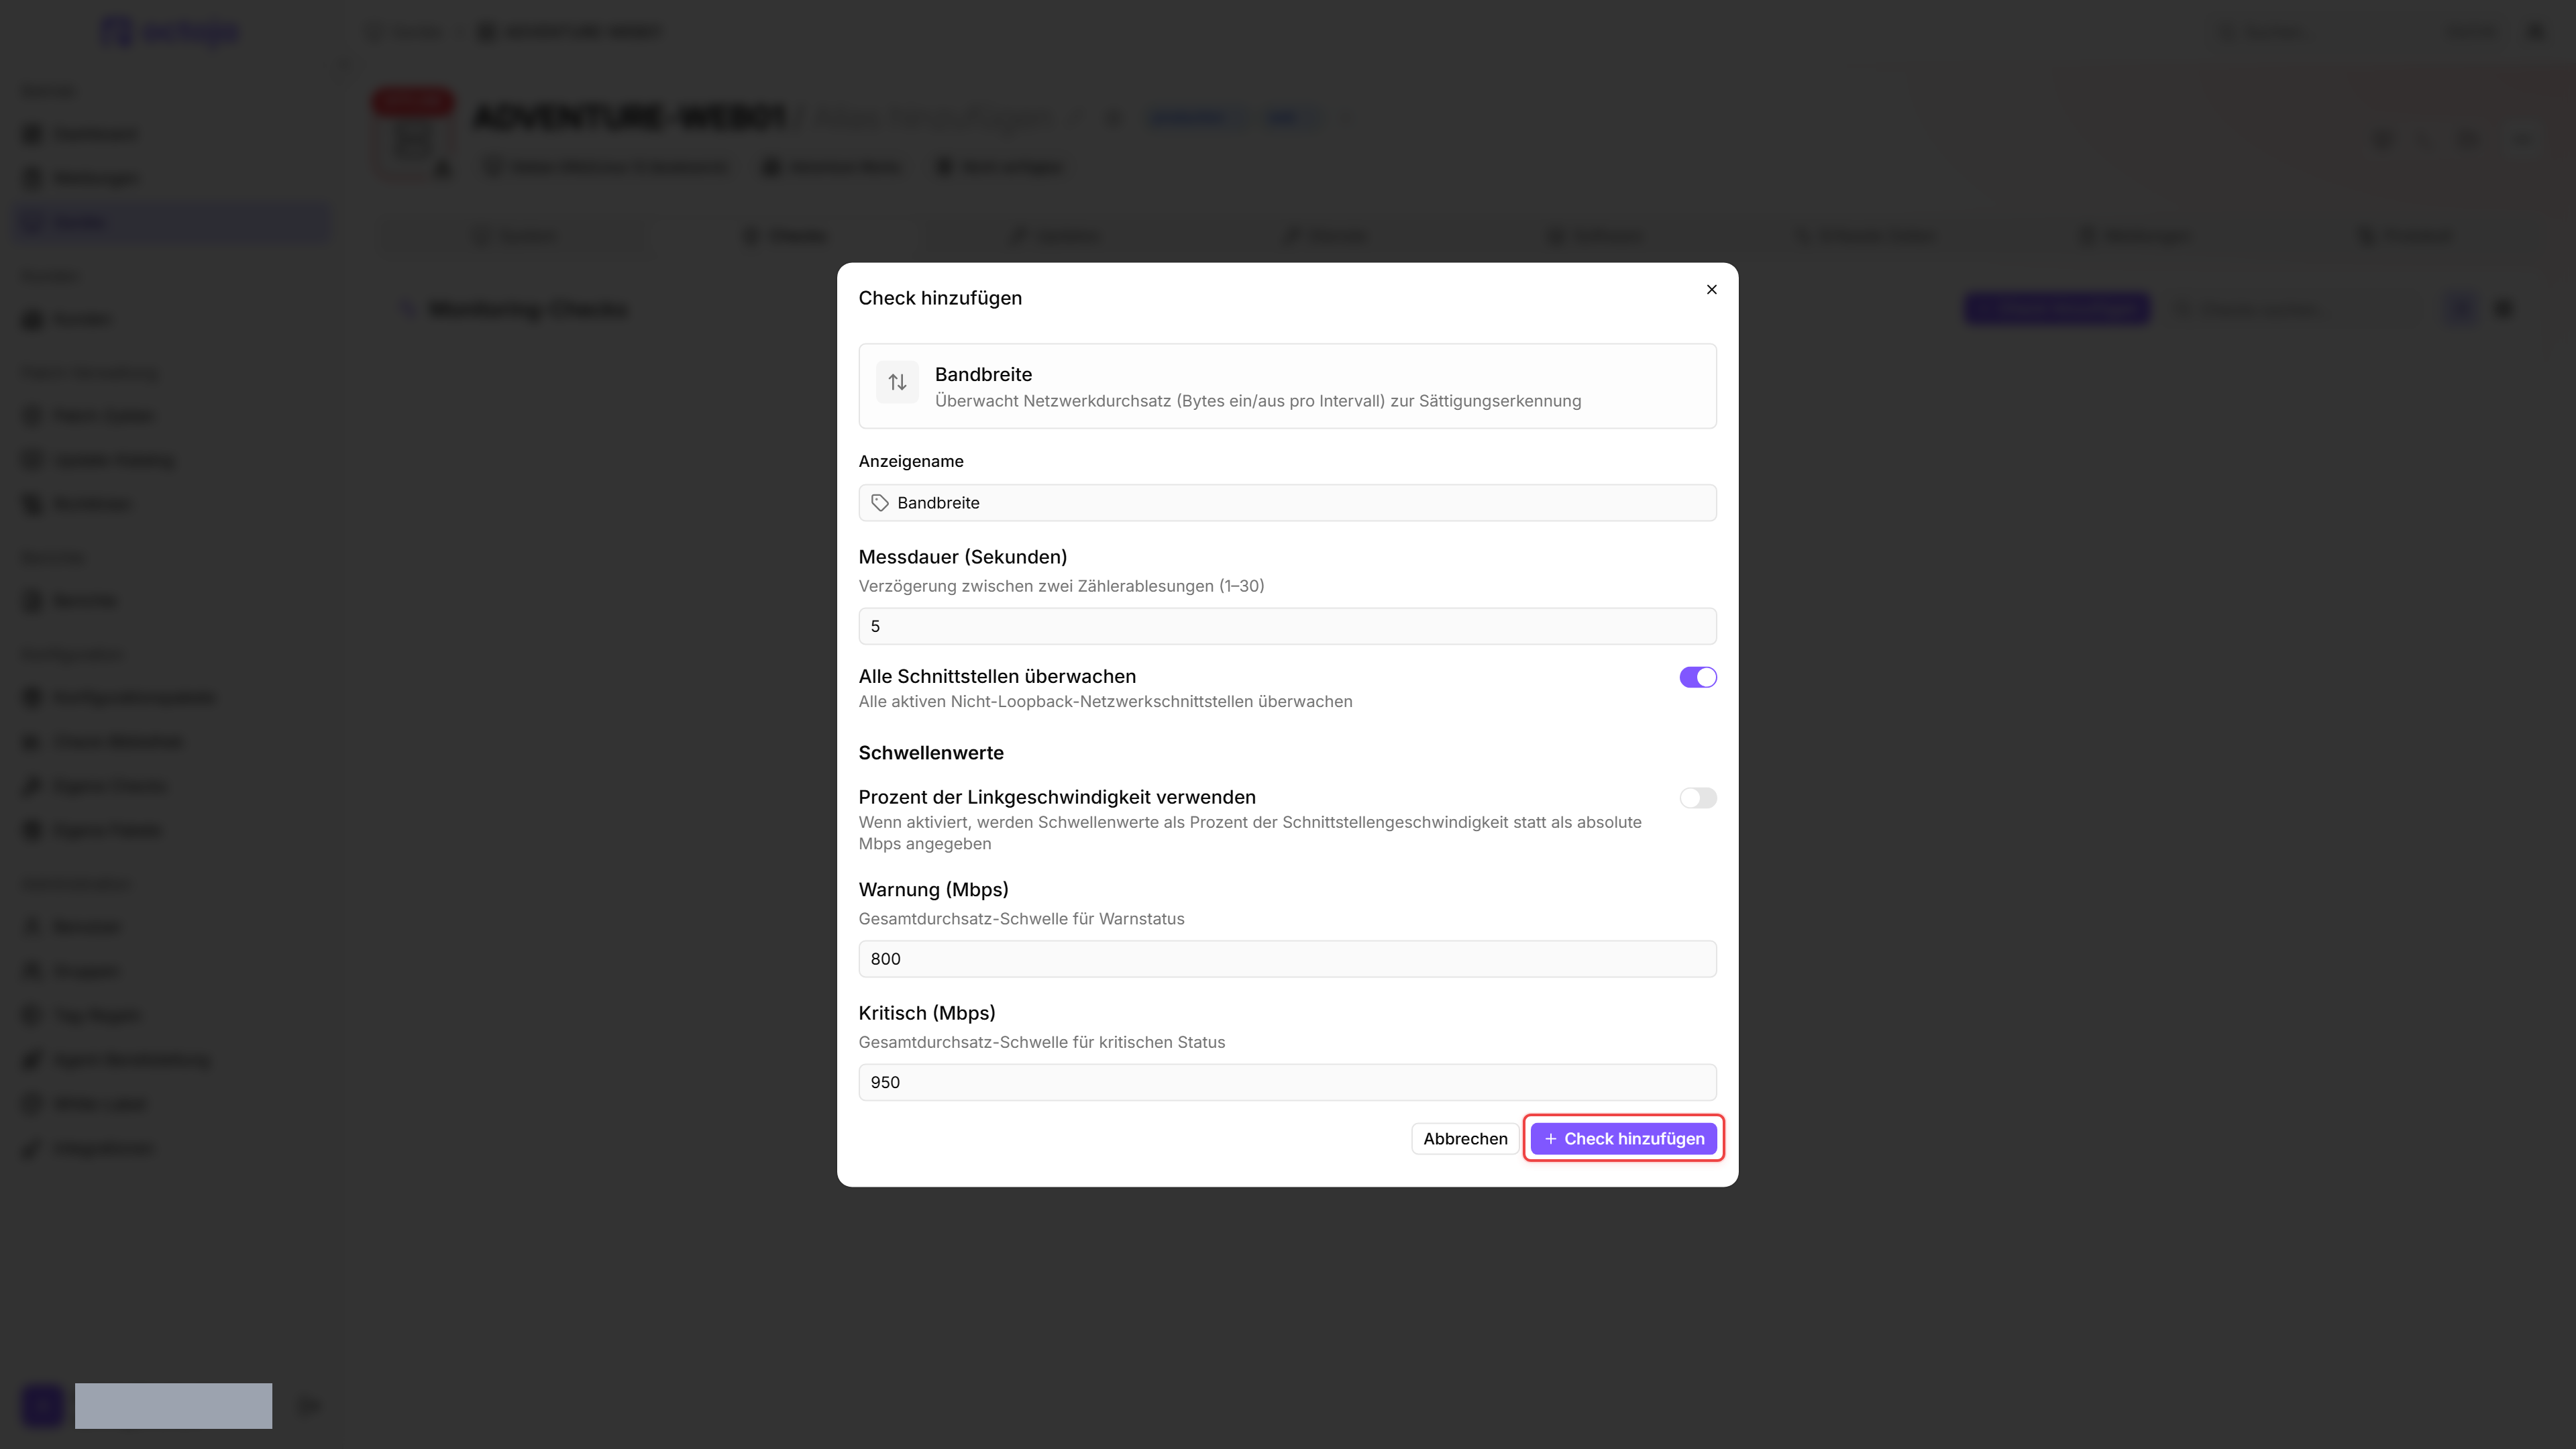Click the dialog title "Check hinzufügen"

point(940,298)
